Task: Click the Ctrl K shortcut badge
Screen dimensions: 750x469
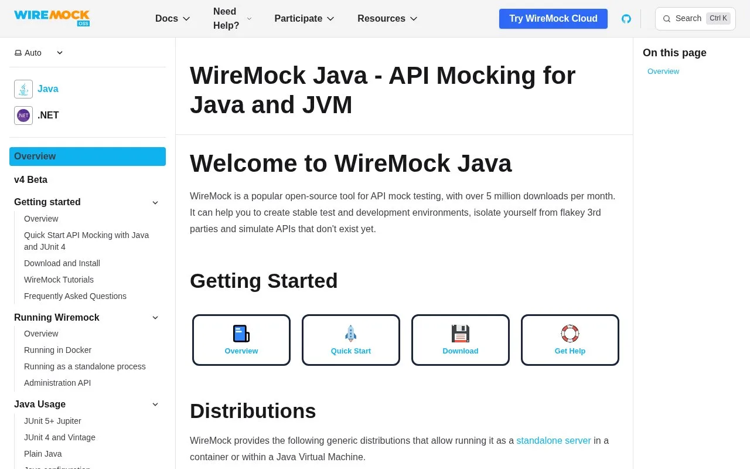Action: click(x=718, y=18)
